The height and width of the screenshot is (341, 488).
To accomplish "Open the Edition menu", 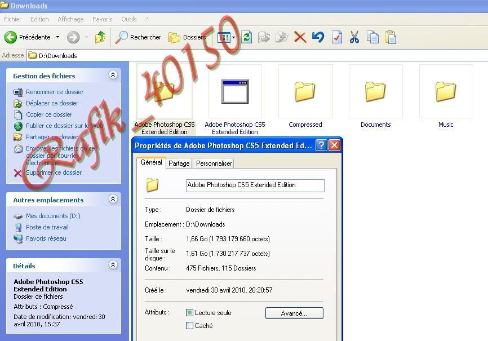I will [39, 19].
